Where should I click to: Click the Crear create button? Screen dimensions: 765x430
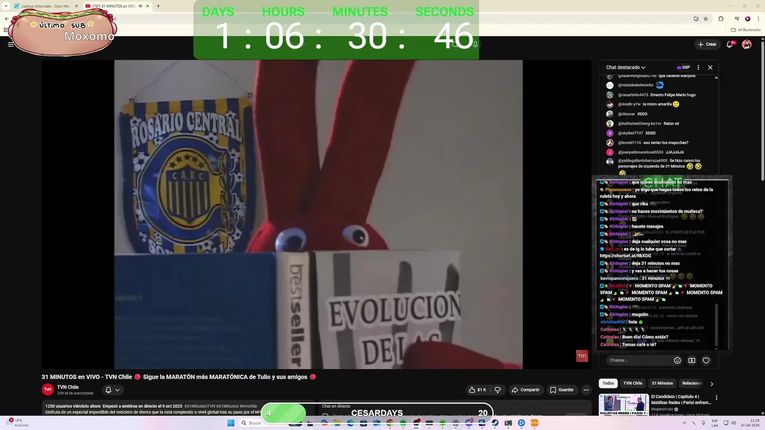[707, 44]
